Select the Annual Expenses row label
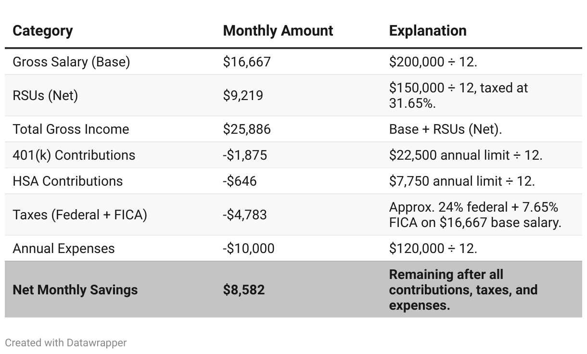Viewport: 587px width, 354px height. (x=64, y=249)
